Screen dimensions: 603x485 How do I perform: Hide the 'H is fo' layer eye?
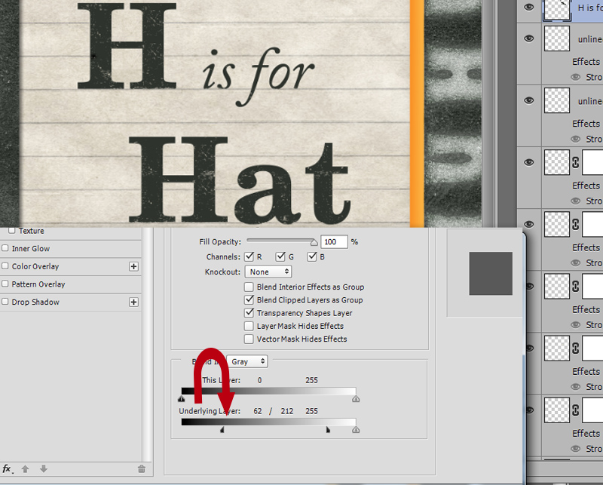529,8
